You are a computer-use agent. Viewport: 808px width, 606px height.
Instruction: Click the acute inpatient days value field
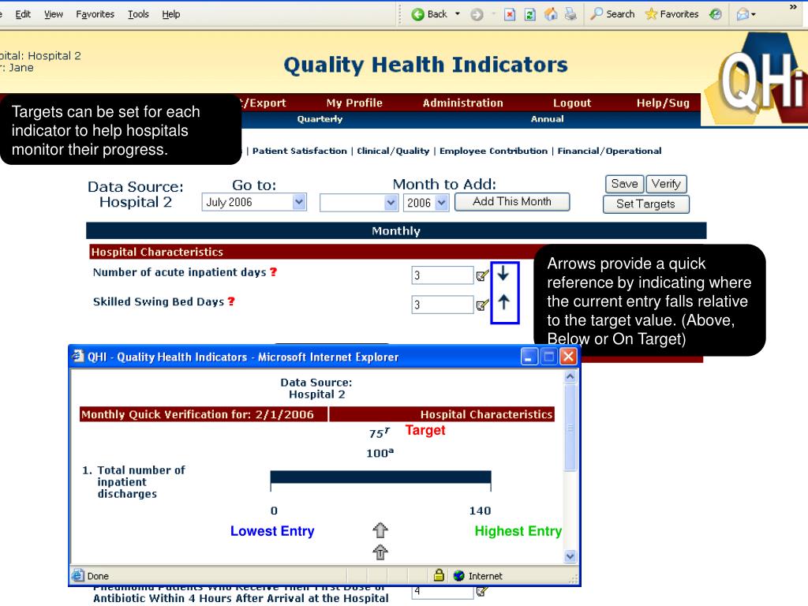(x=442, y=275)
